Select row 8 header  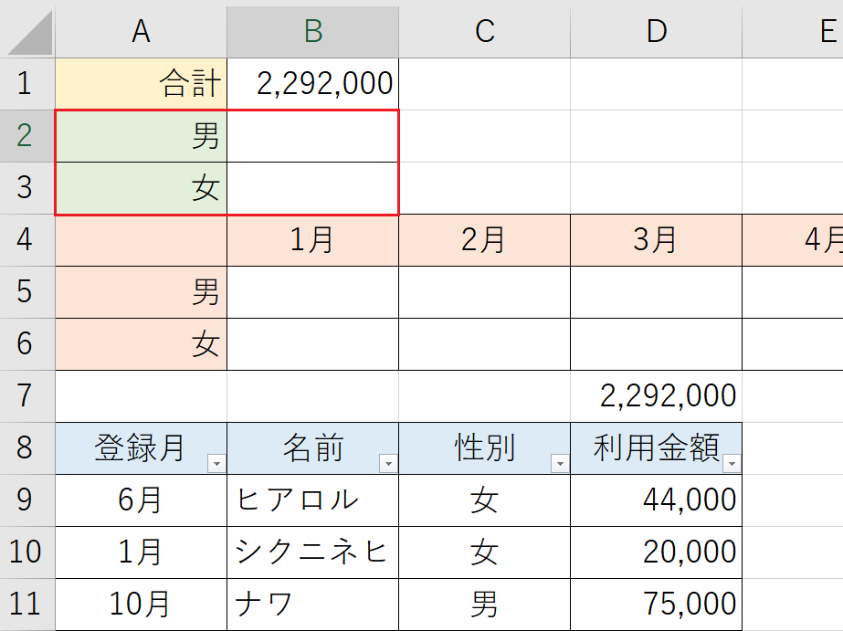26,448
